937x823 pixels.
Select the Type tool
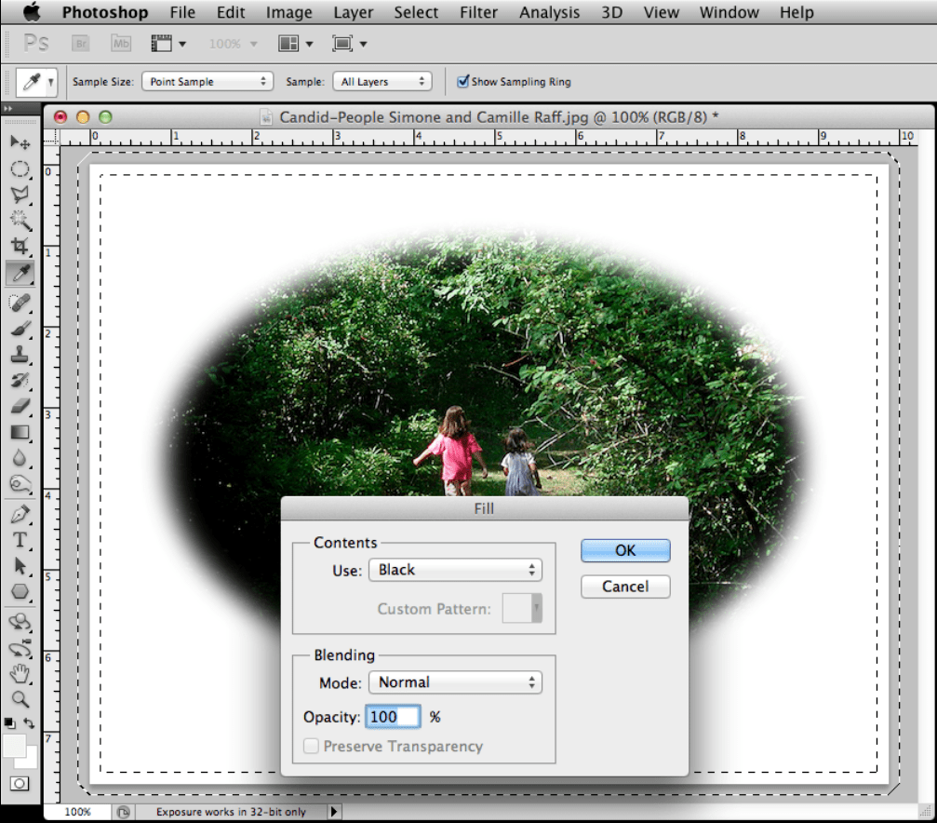pos(20,540)
